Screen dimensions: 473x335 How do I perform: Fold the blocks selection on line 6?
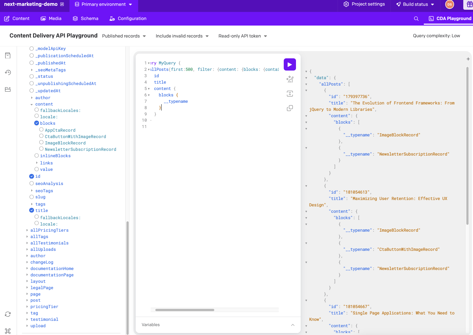click(x=149, y=95)
